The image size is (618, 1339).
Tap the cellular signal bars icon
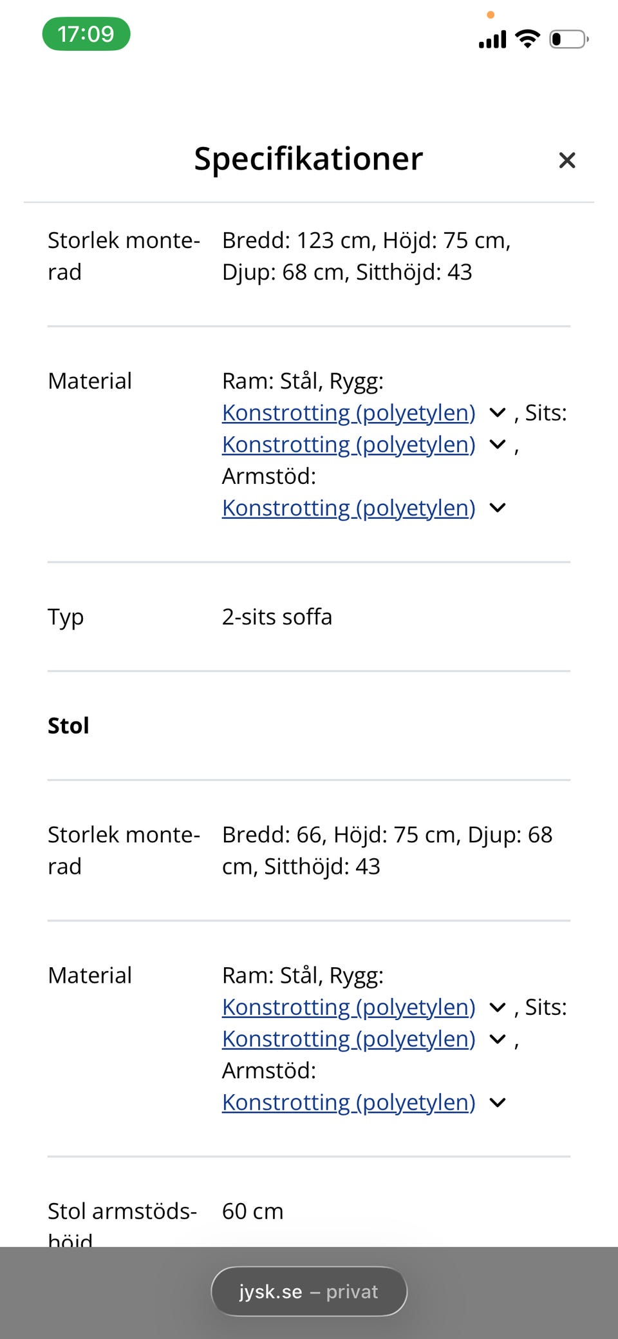[492, 40]
